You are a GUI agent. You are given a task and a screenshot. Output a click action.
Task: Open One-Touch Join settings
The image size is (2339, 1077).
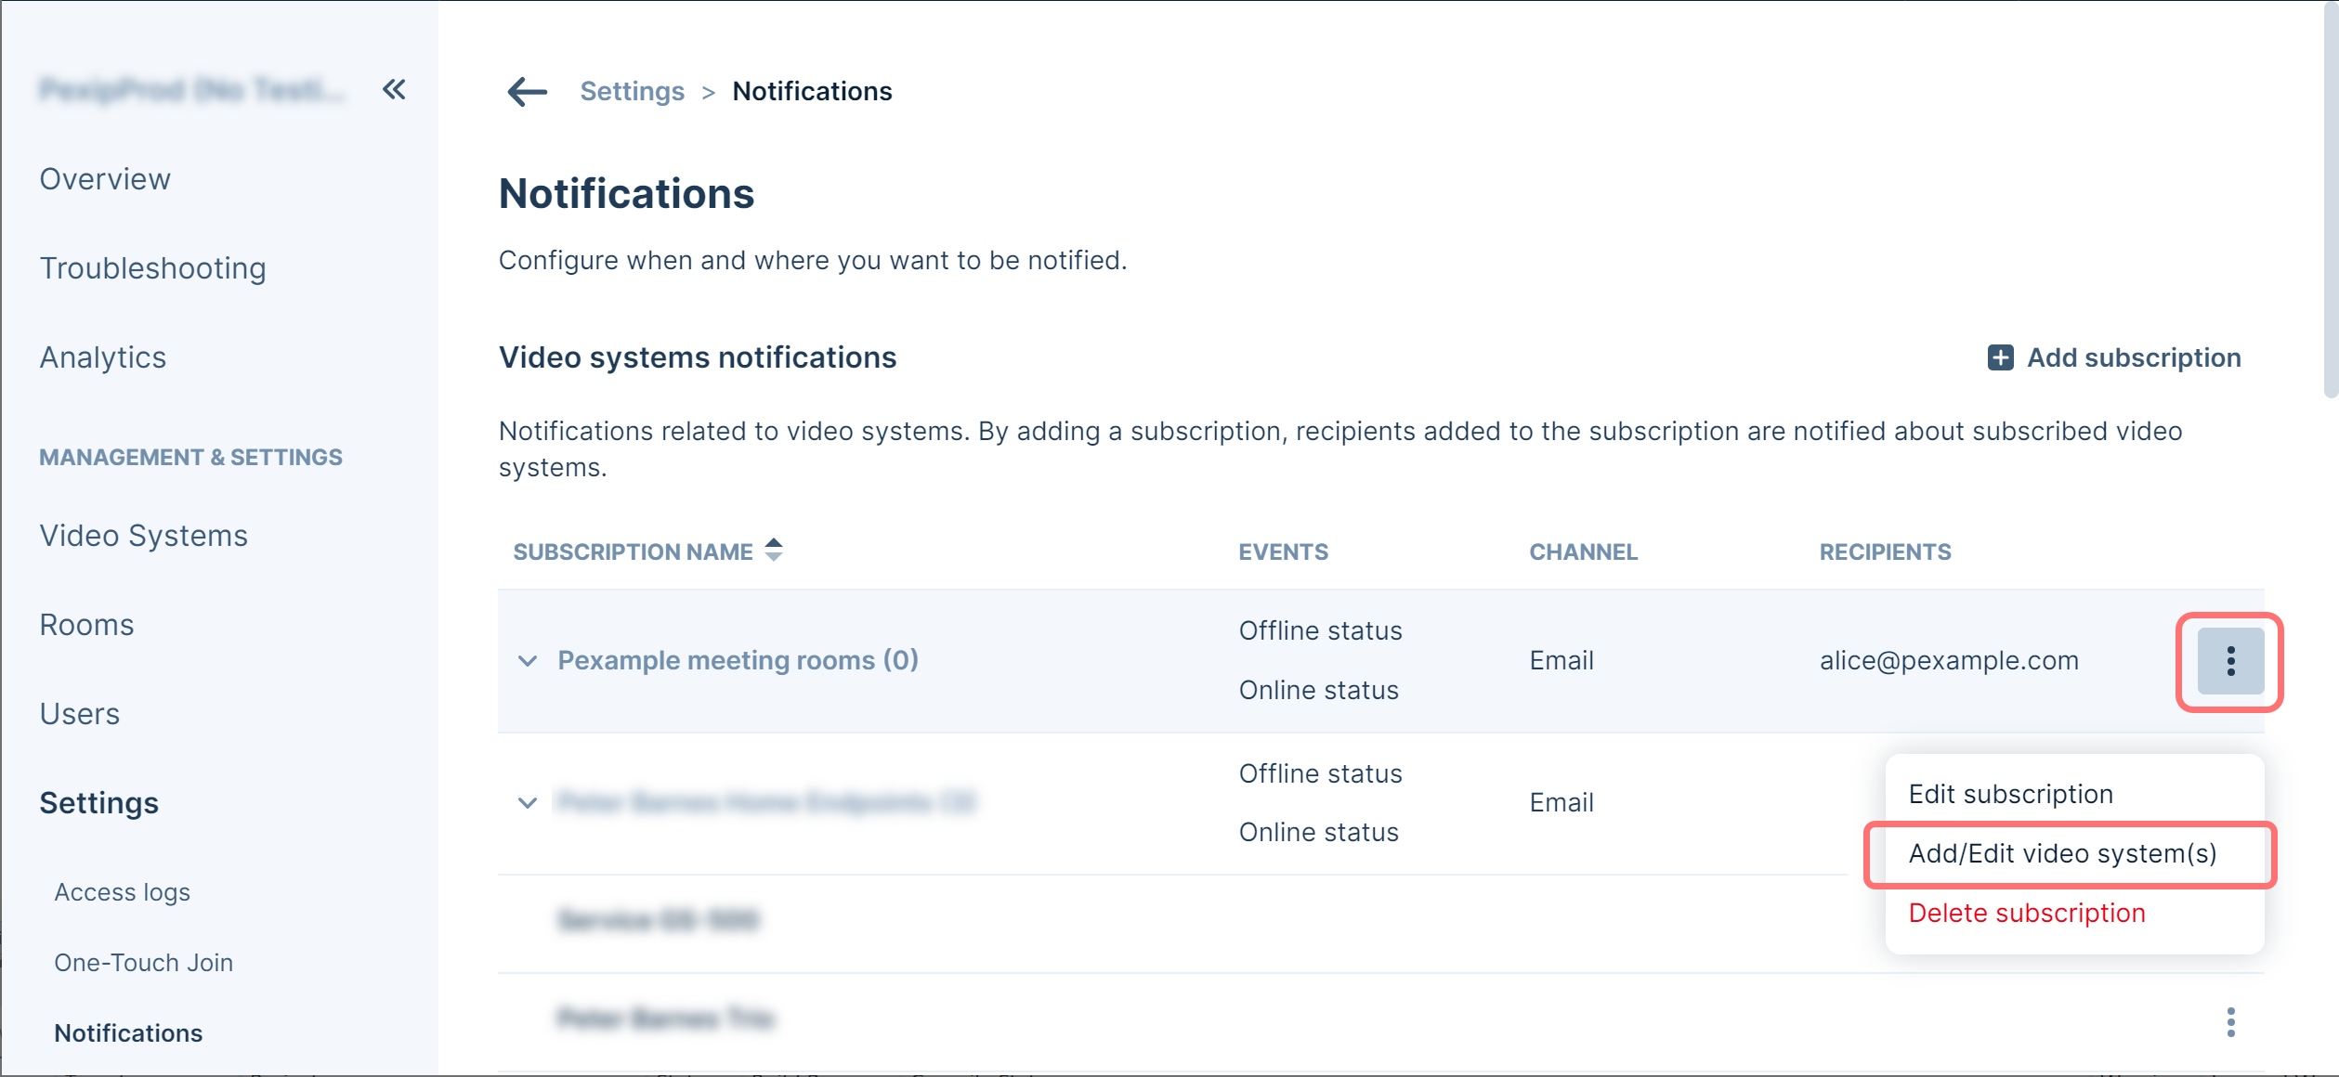pos(143,963)
